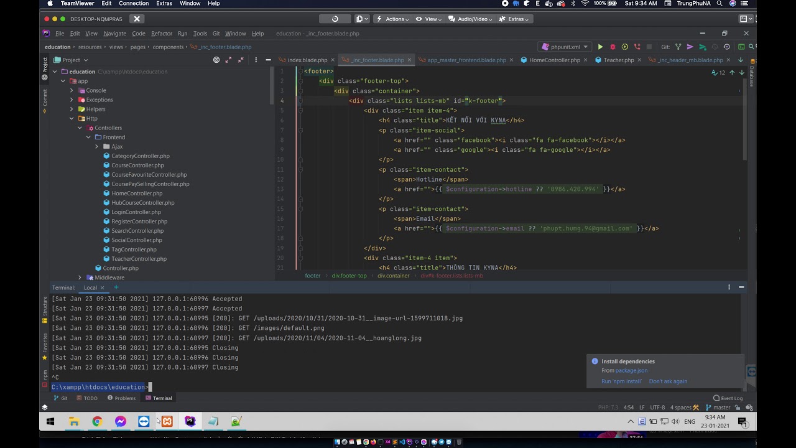
Task: Open the TODO tool window
Action: [87, 398]
